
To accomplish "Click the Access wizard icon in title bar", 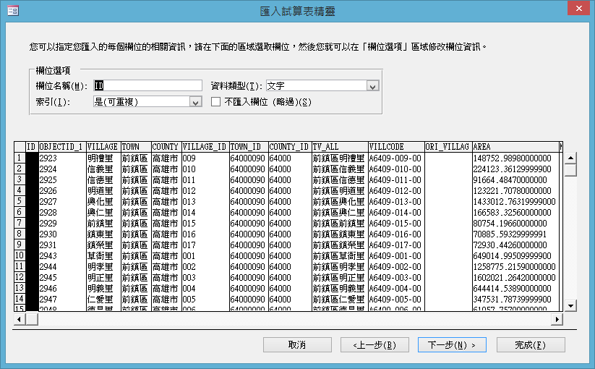I will click(13, 10).
